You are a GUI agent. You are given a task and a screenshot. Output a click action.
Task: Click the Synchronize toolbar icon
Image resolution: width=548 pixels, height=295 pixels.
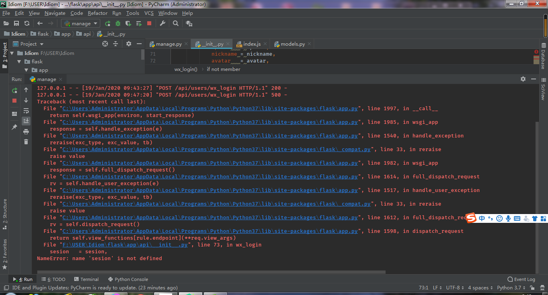(27, 24)
